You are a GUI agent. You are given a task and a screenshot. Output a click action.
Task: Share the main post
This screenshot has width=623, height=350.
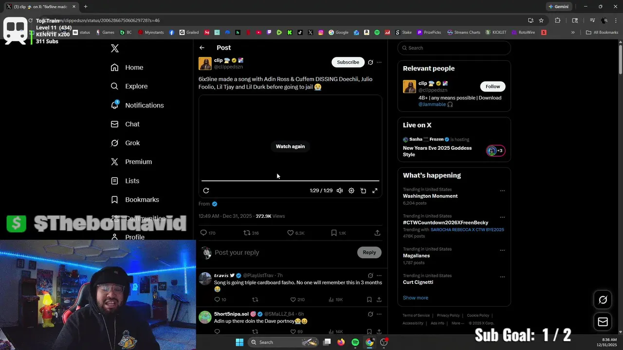pos(377,233)
